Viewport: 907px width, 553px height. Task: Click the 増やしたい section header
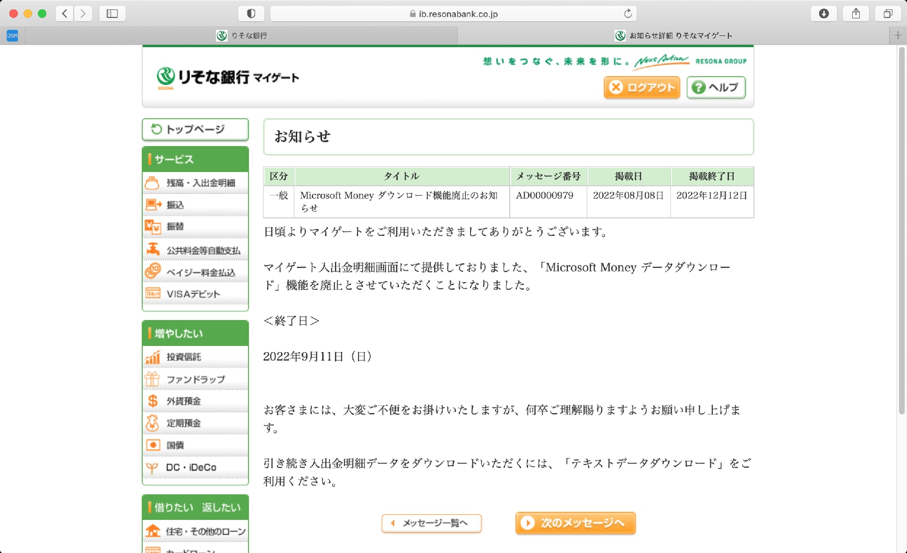click(195, 333)
